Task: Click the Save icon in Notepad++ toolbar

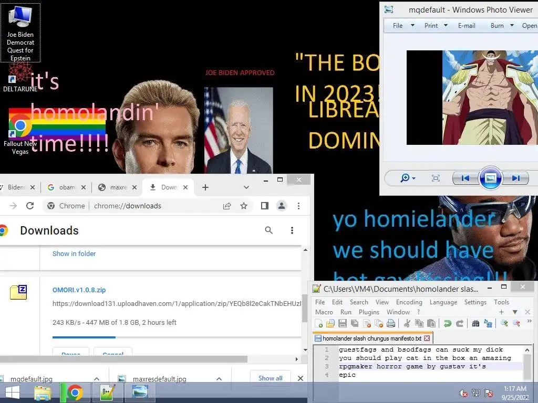Action: click(x=342, y=323)
